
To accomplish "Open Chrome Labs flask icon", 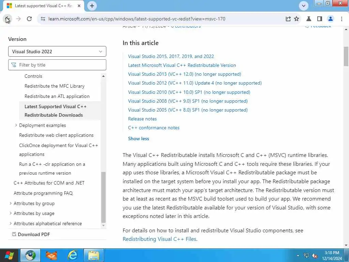I will pyautogui.click(x=309, y=19).
